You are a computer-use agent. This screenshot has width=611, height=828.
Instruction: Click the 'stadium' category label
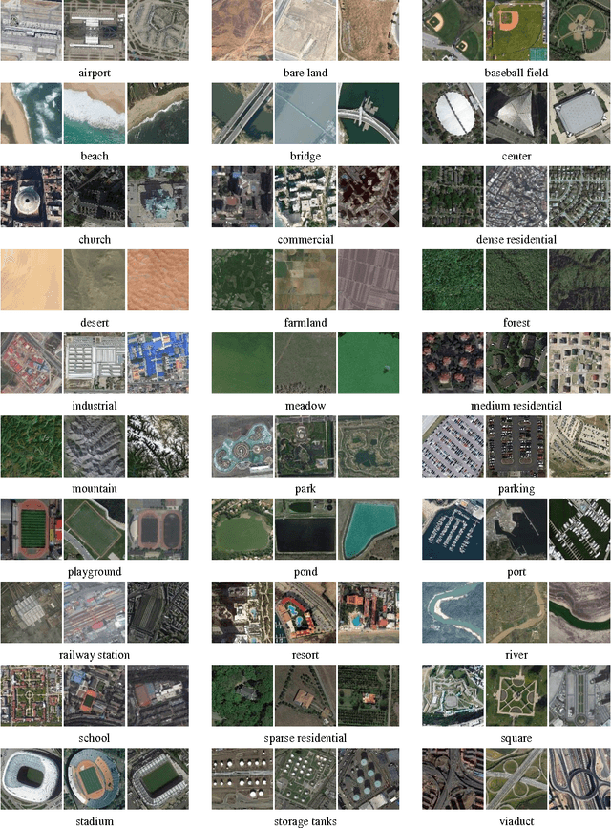click(95, 821)
